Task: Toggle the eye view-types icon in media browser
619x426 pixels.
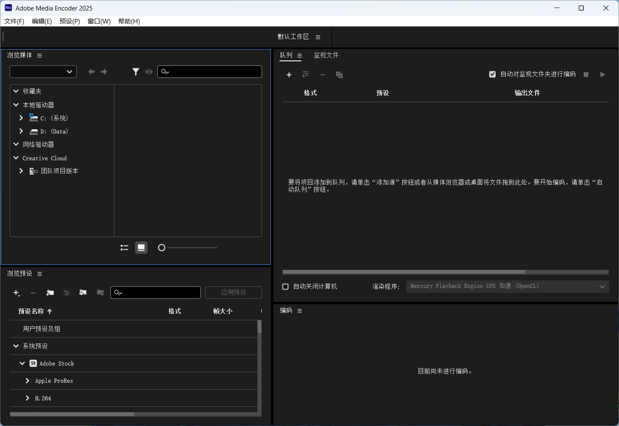Action: pyautogui.click(x=149, y=72)
